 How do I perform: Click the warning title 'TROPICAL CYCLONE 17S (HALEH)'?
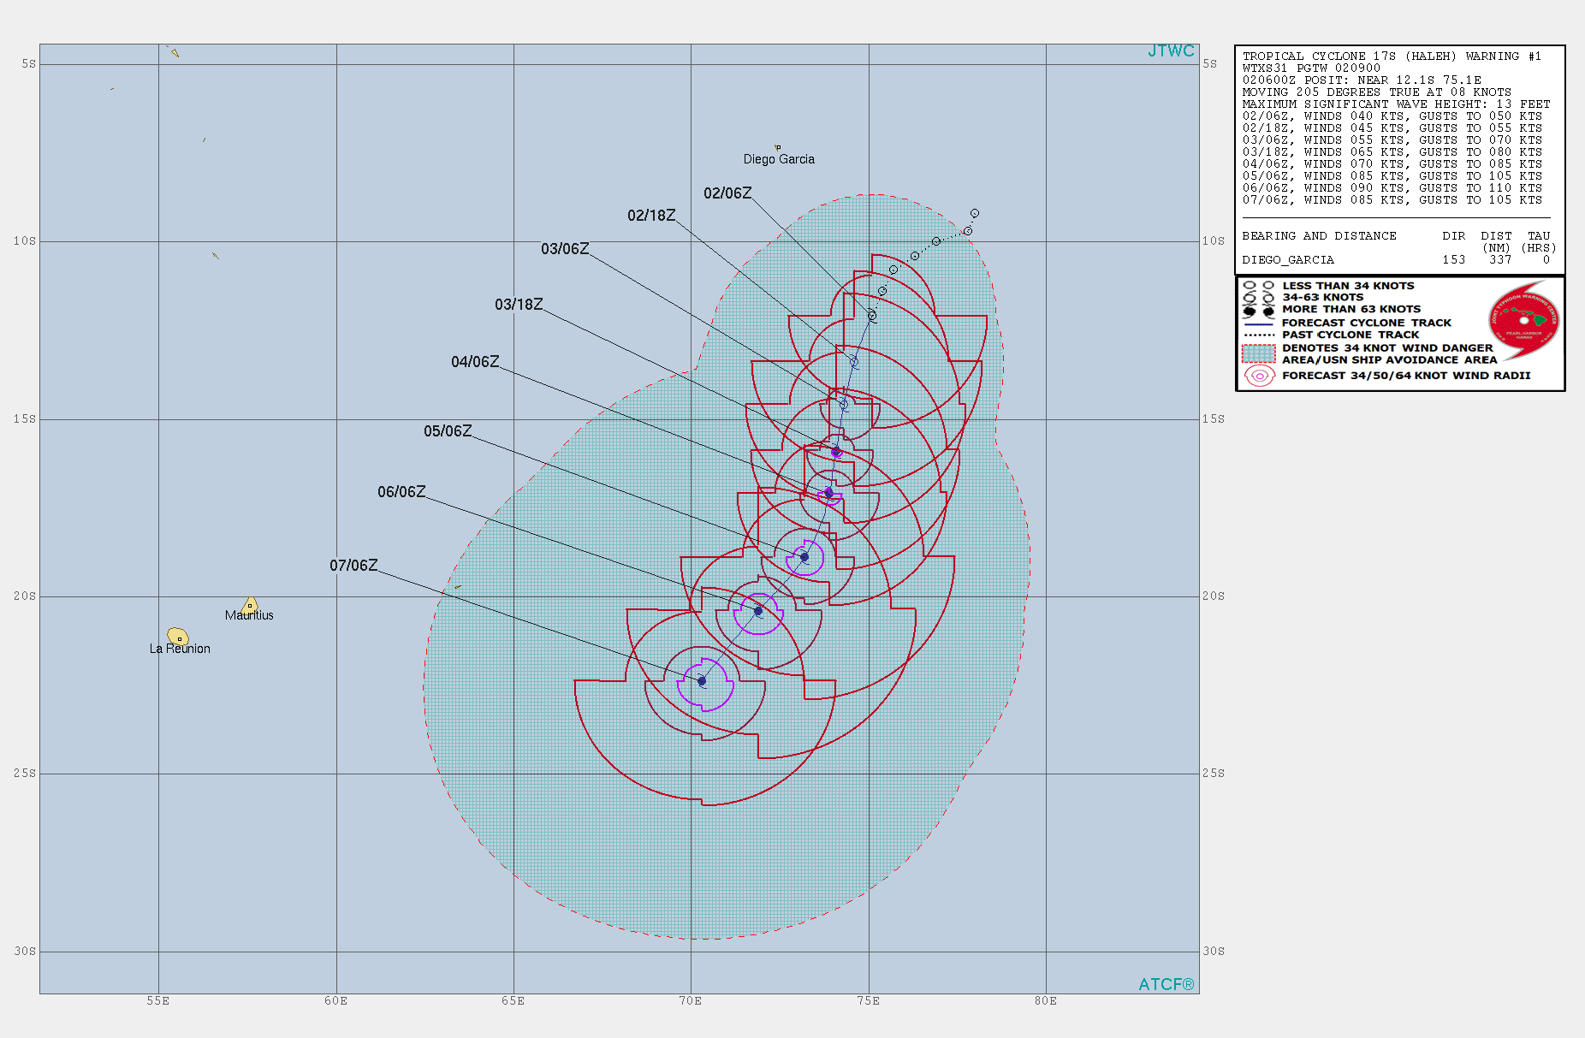coord(1350,56)
